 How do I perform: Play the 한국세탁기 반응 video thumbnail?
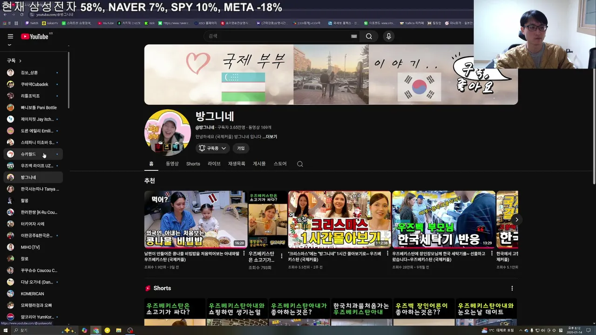(444, 219)
